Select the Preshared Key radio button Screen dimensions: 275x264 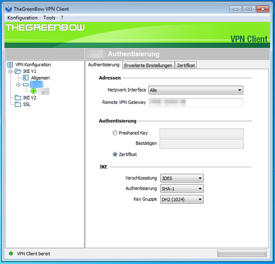coord(115,133)
